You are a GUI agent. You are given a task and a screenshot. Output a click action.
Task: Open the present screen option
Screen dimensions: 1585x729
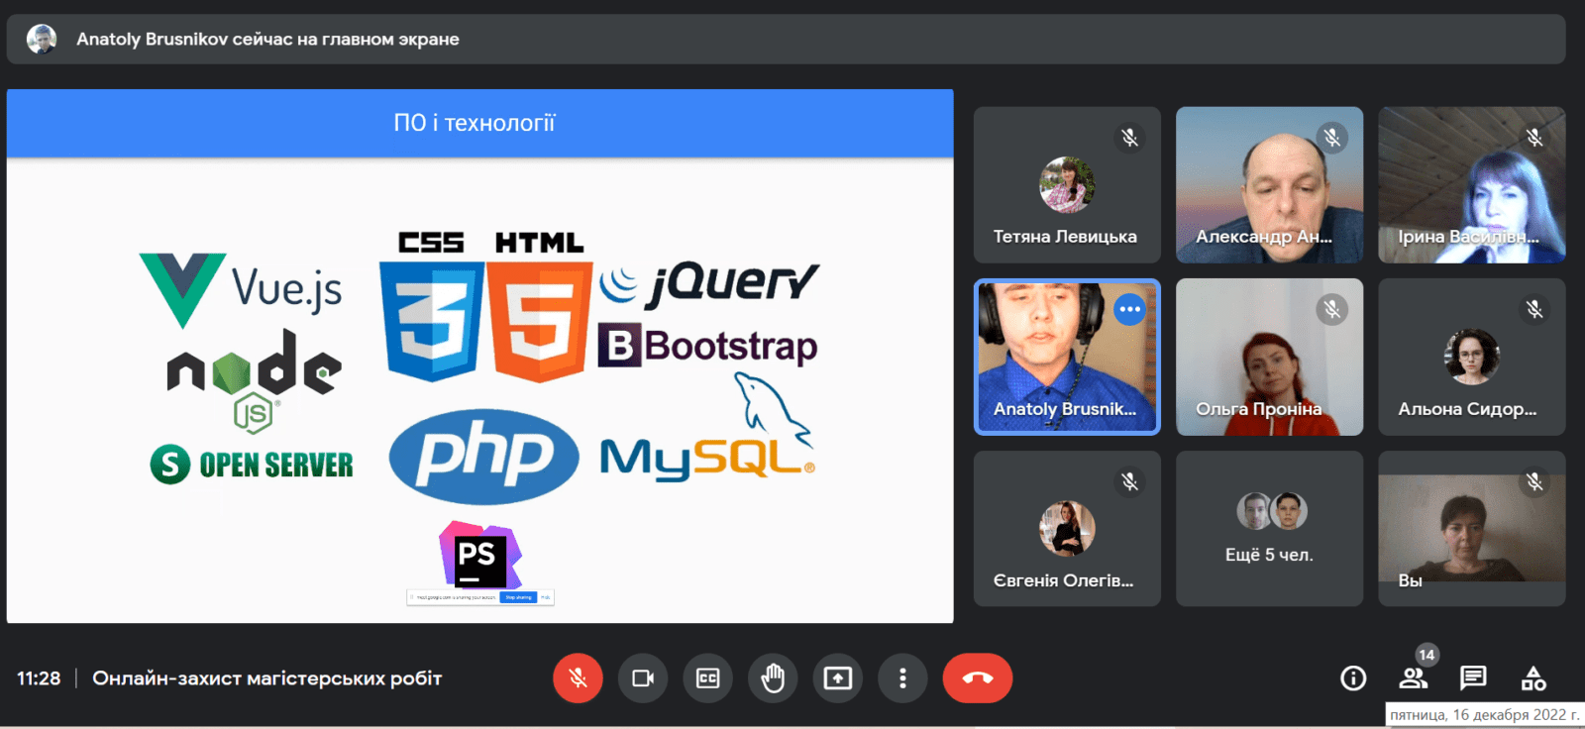(x=838, y=678)
